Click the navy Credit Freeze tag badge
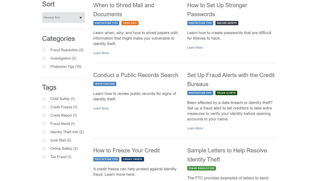 [x=133, y=159]
